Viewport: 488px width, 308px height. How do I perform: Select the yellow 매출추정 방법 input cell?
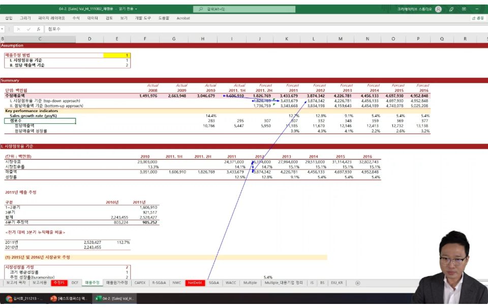pos(117,55)
